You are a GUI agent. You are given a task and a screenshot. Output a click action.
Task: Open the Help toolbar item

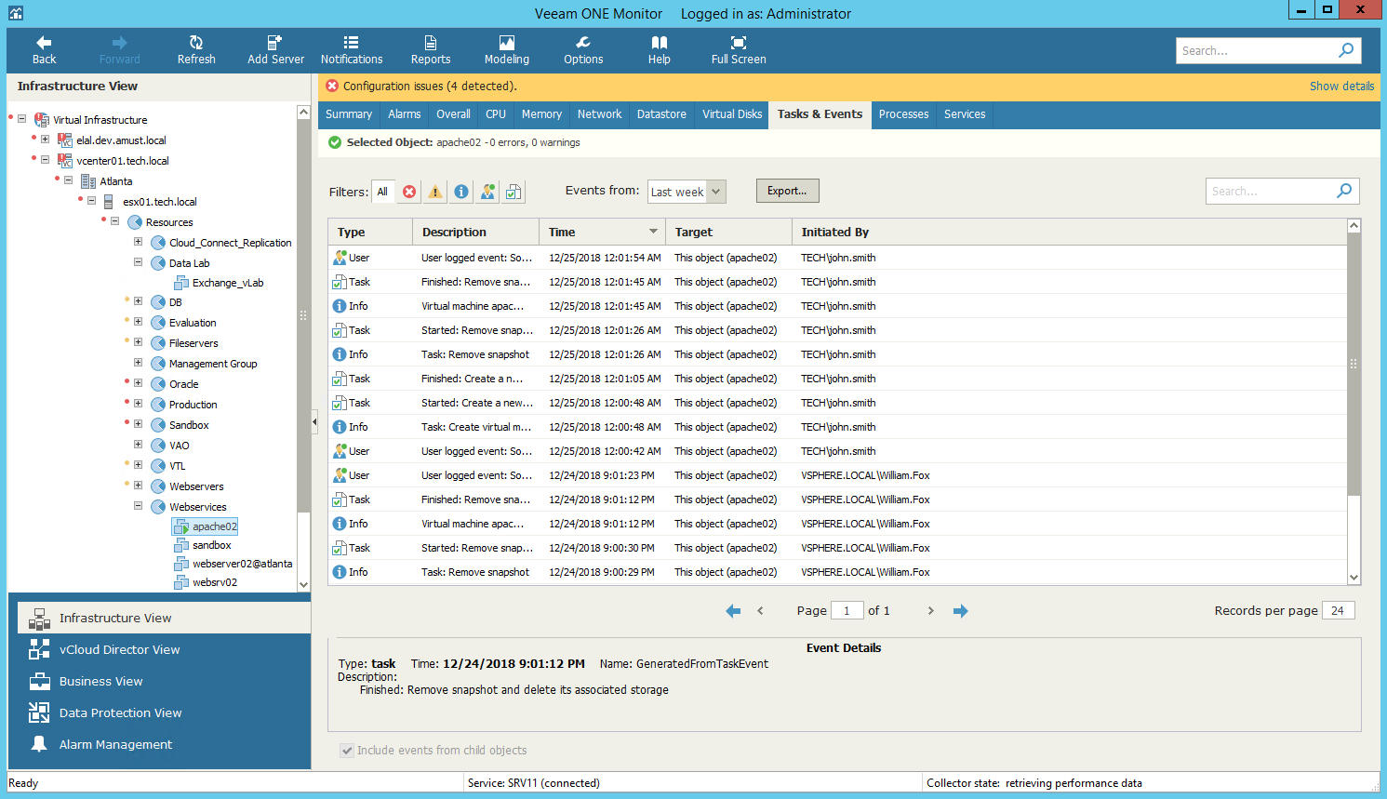(660, 50)
